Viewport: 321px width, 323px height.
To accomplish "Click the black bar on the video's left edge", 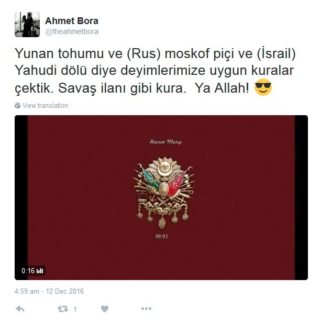I will click(x=21, y=197).
